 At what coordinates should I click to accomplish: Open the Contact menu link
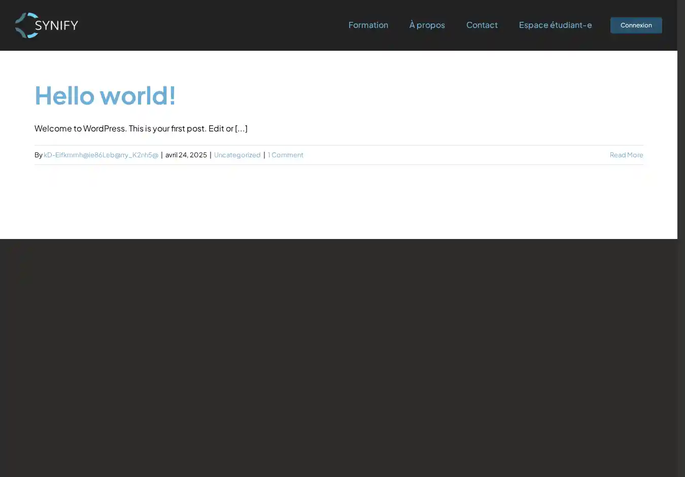[x=482, y=25]
